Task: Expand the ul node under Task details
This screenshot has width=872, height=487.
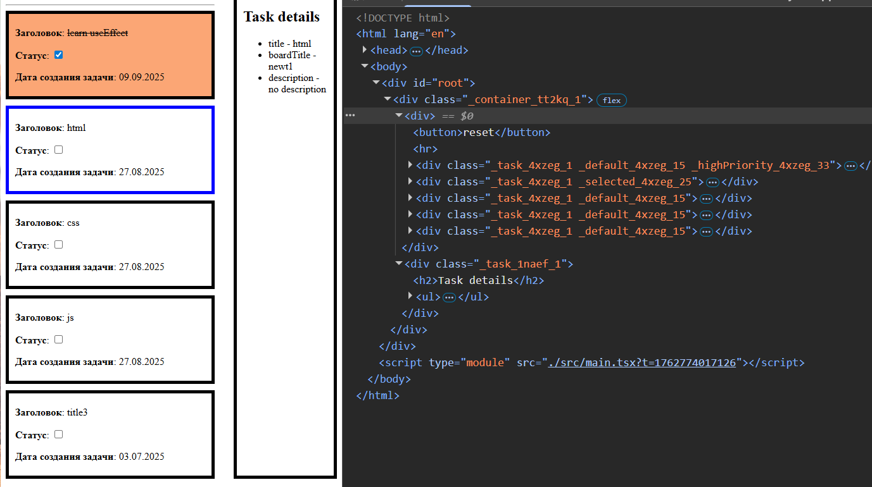Action: tap(410, 297)
